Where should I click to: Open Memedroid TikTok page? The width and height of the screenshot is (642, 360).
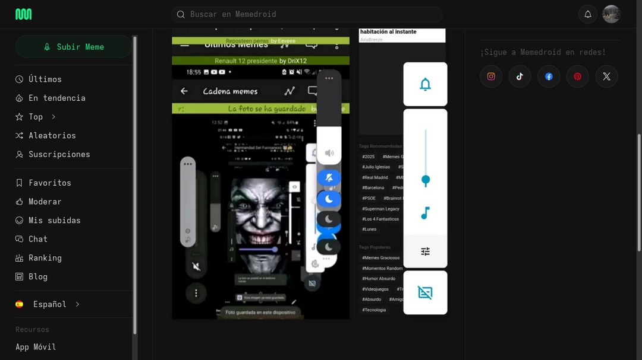520,77
